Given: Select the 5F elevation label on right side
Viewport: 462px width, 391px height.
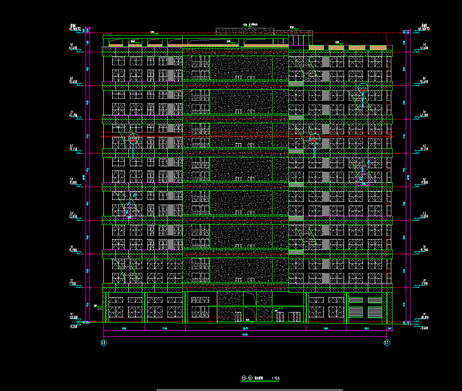Looking at the screenshot, I should click(425, 181).
